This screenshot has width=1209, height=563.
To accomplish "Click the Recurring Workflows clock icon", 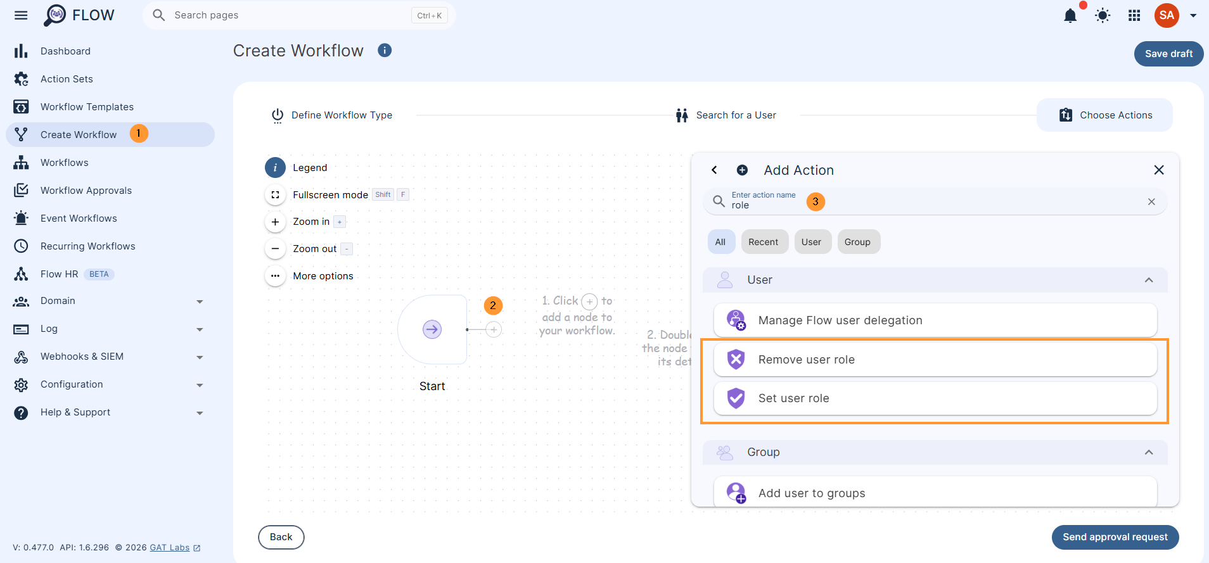I will (x=21, y=246).
